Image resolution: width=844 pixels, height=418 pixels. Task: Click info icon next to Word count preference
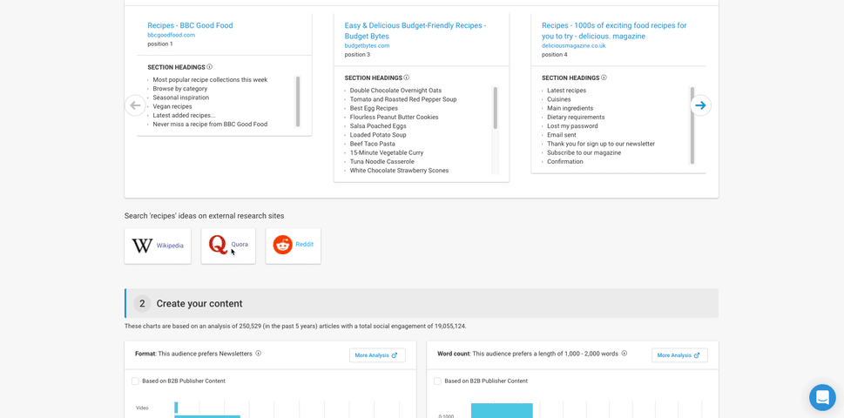(625, 354)
